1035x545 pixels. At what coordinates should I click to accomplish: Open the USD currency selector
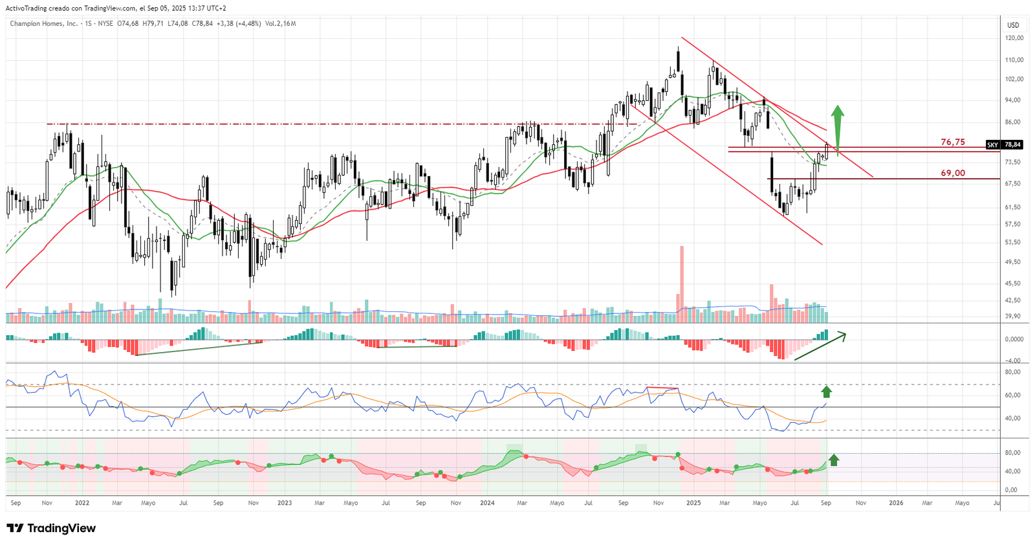1013,25
